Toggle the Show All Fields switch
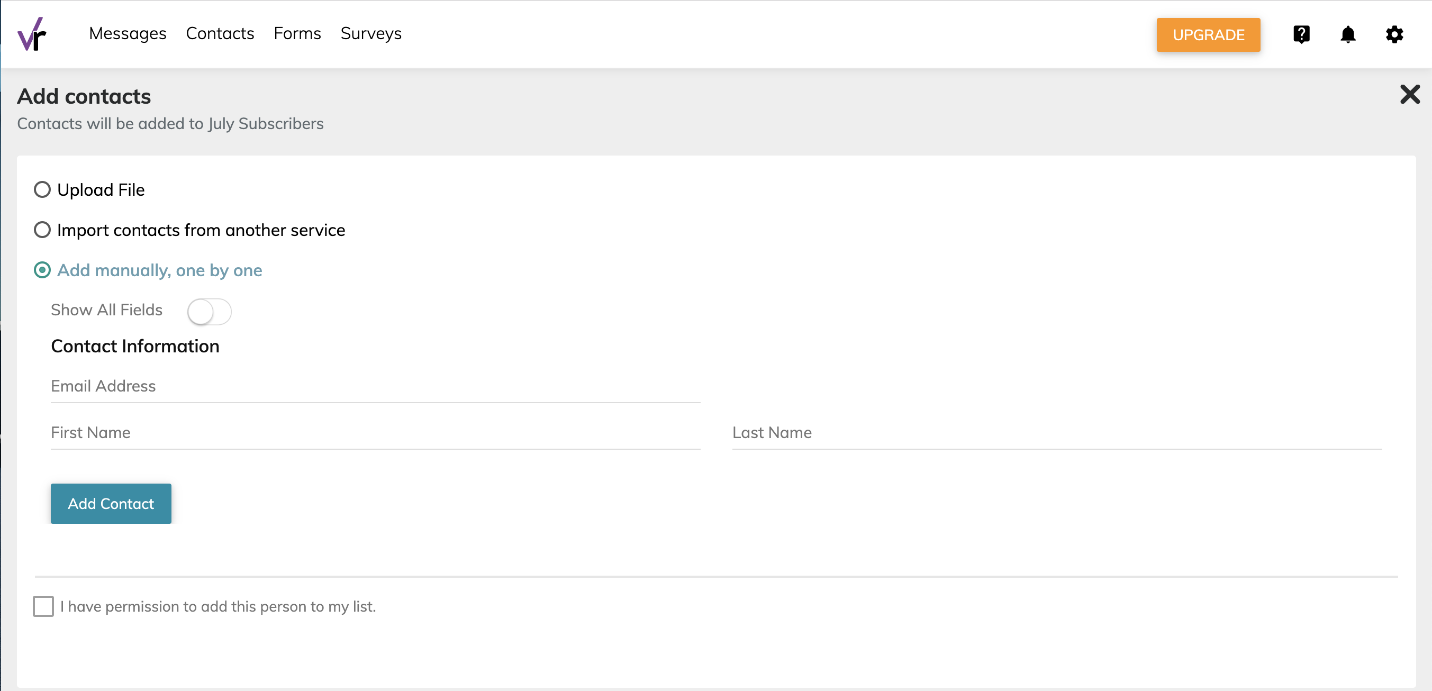The height and width of the screenshot is (691, 1432). 209,311
